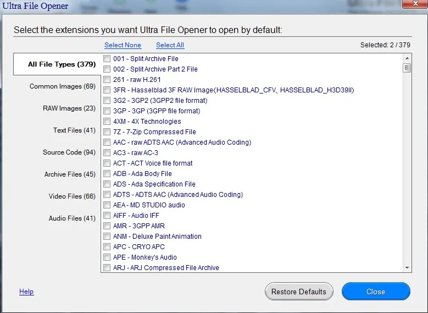Check 7Z 7-Zip Compressed File box

tap(107, 132)
